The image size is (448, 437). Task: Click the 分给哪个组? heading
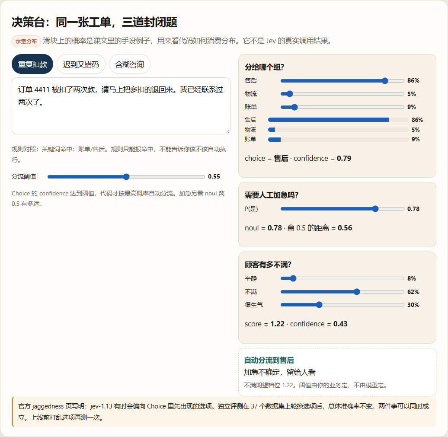[x=264, y=67]
